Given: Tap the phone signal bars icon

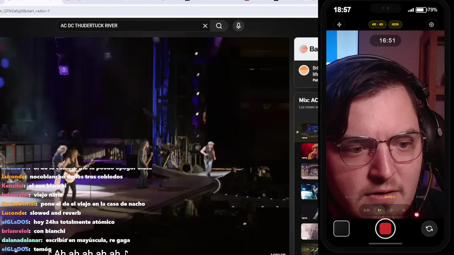Looking at the screenshot, I should click(x=411, y=10).
